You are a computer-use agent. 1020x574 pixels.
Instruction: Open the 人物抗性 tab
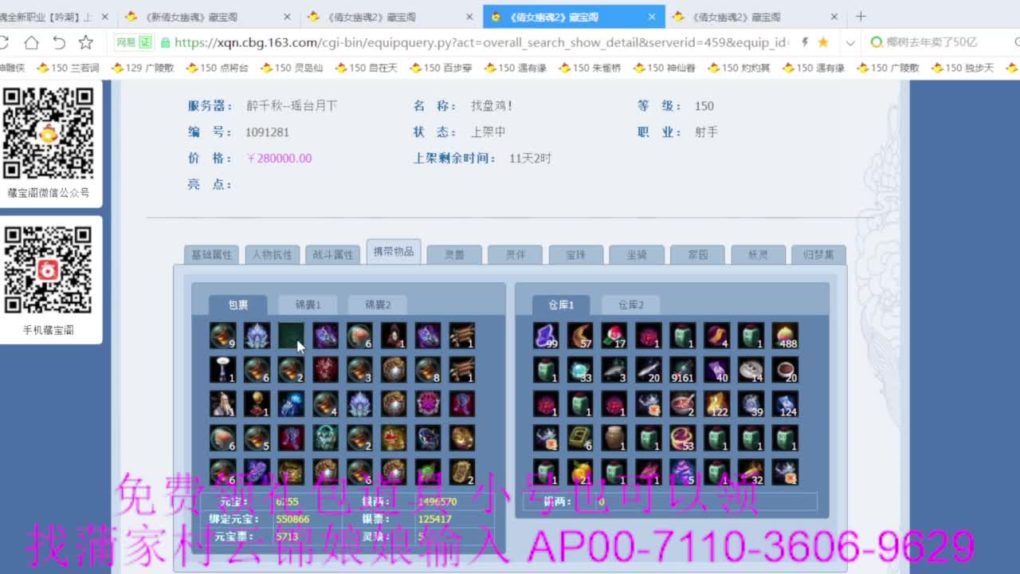(x=273, y=254)
